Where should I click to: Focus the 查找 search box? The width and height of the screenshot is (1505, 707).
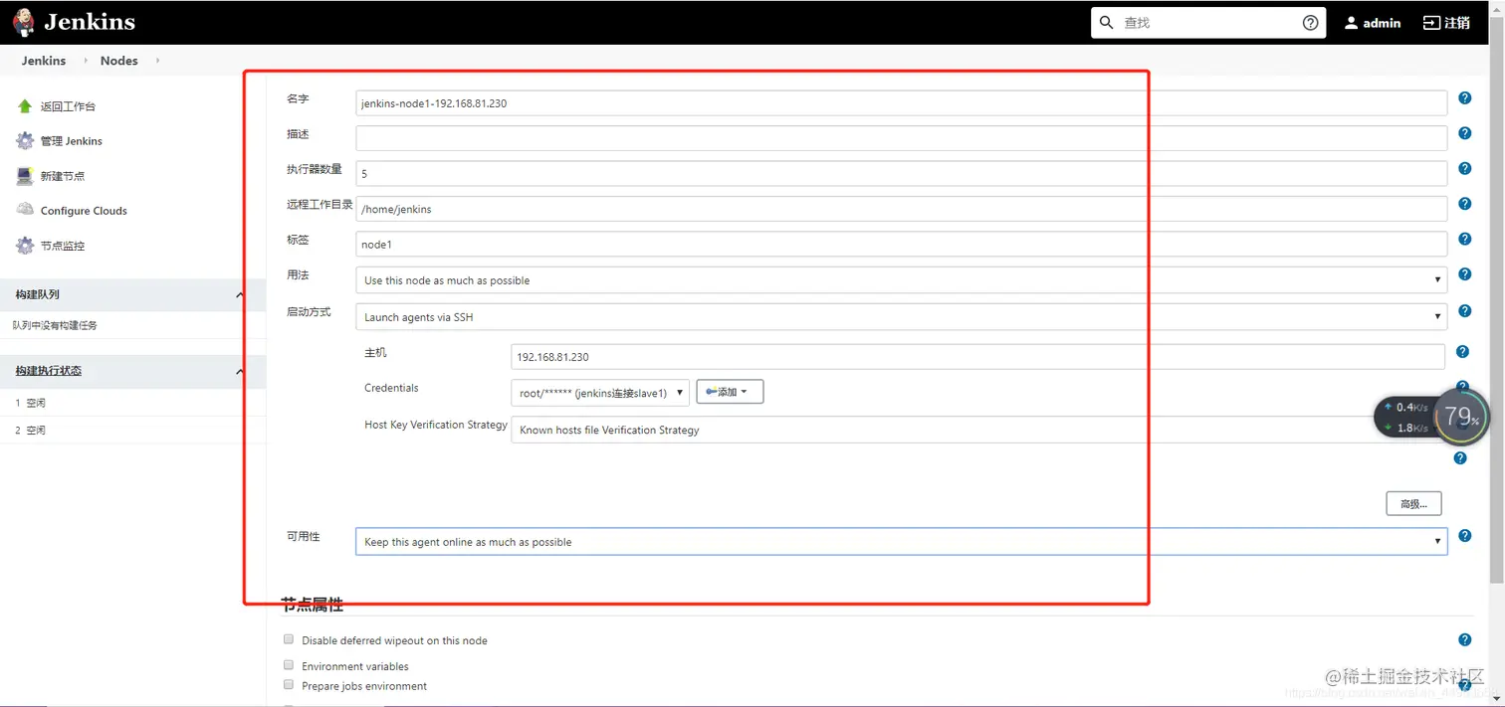coord(1208,23)
